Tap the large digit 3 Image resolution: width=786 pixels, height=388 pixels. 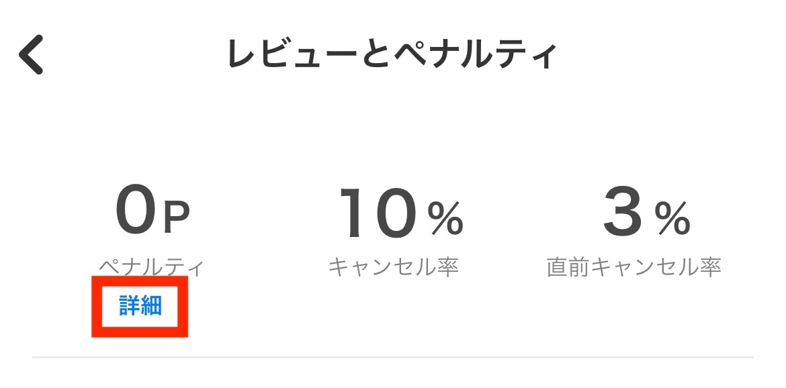point(623,212)
